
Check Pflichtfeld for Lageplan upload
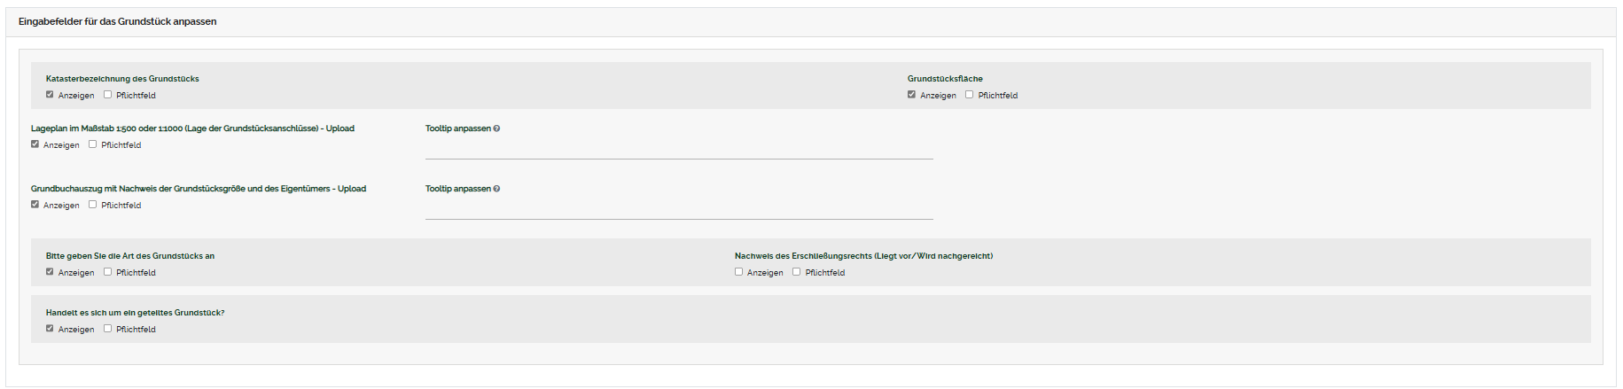[x=93, y=144]
